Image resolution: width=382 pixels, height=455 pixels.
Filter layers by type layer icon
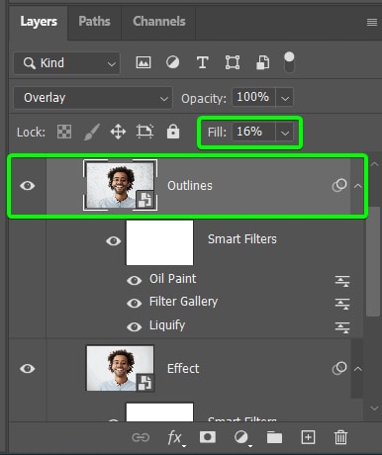[x=203, y=62]
